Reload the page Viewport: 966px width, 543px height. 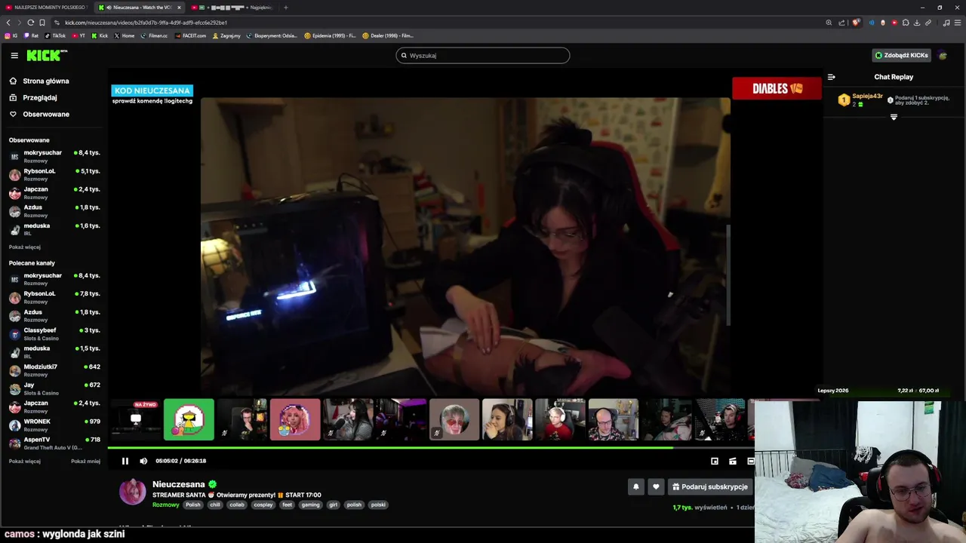(x=30, y=23)
